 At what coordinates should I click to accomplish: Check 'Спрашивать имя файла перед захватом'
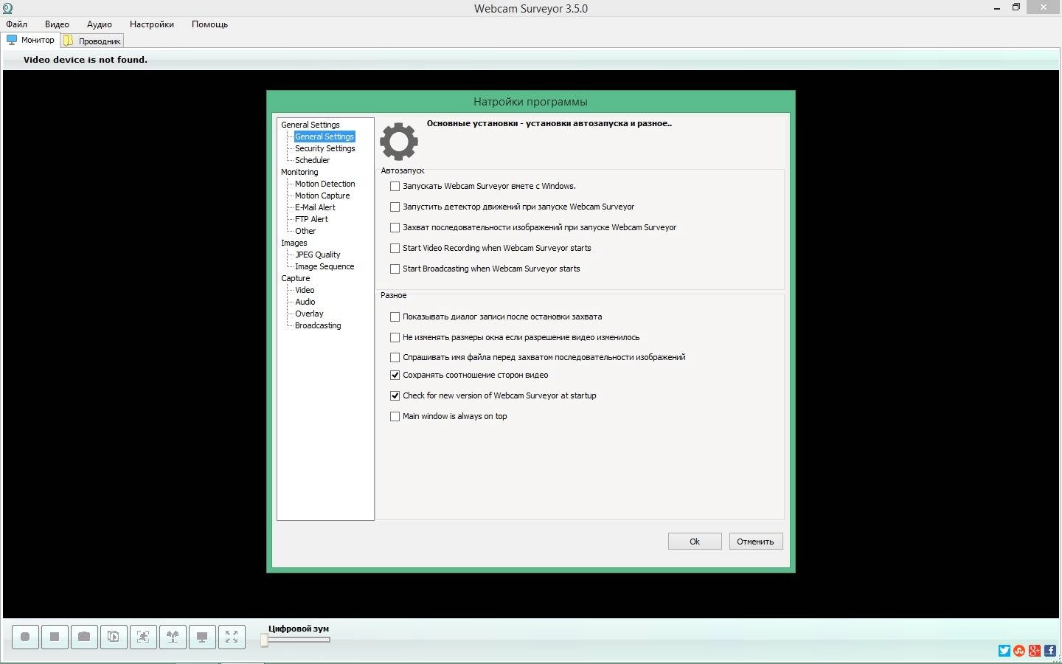click(x=395, y=358)
